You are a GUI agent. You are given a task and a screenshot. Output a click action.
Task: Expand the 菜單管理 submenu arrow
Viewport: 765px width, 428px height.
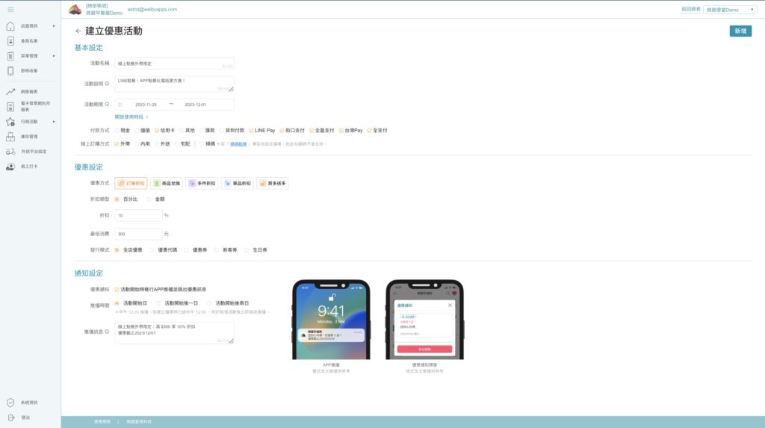coord(54,55)
